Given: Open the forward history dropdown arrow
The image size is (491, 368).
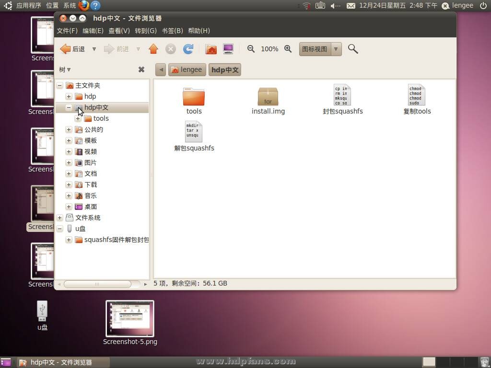Looking at the screenshot, I should tap(138, 49).
